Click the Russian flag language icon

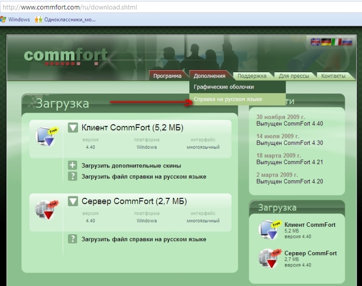pyautogui.click(x=347, y=43)
